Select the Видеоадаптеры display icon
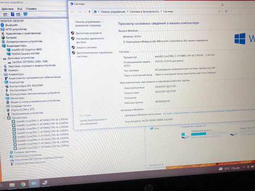This screenshot has height=191, width=255. pyautogui.click(x=4, y=46)
